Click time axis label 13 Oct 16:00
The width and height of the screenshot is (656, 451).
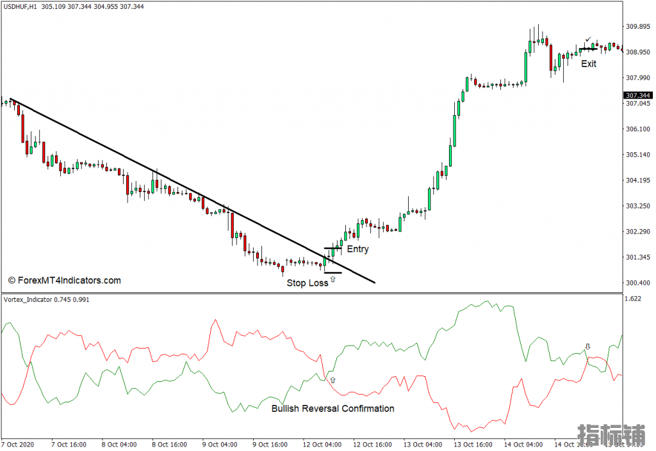tap(473, 445)
